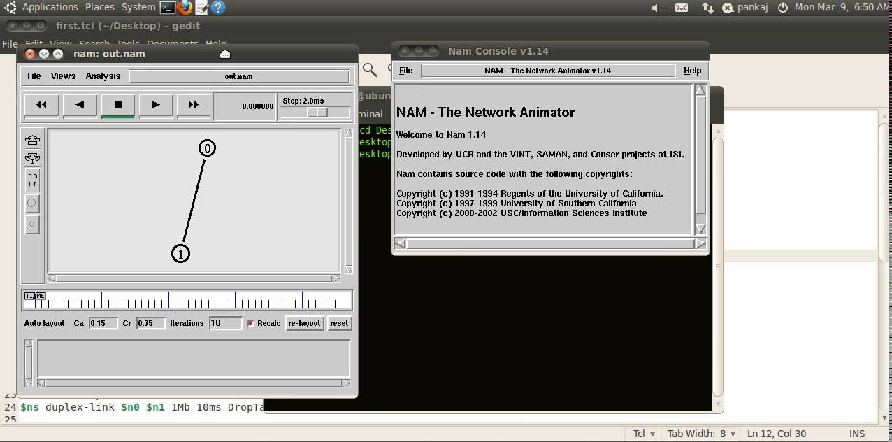Click node 0 in the network view
This screenshot has width=892, height=442.
tap(207, 148)
